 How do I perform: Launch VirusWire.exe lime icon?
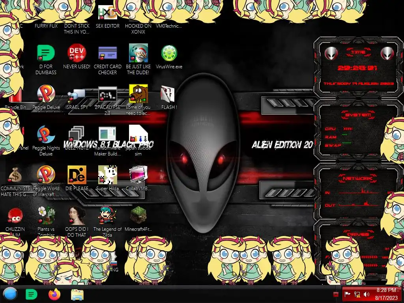tap(169, 53)
